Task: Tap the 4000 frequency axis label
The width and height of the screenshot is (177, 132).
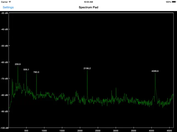Action: [151, 131]
